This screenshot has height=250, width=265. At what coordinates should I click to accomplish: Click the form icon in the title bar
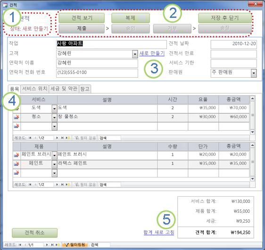5,5
